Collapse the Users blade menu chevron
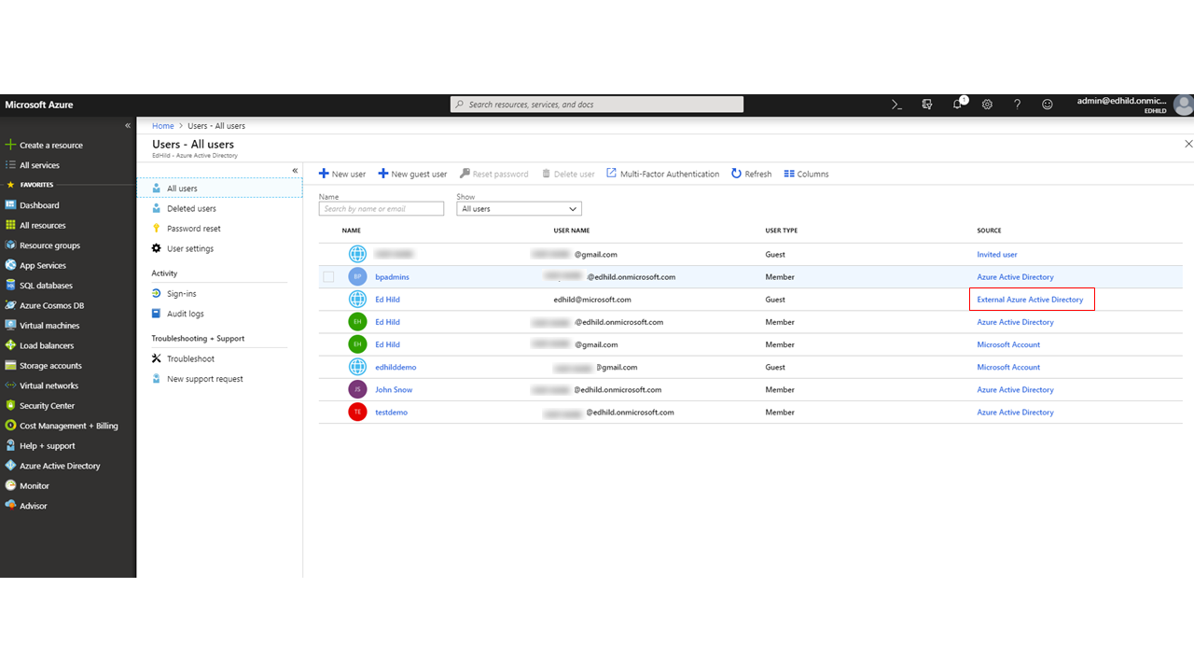1194x672 pixels. click(x=295, y=171)
